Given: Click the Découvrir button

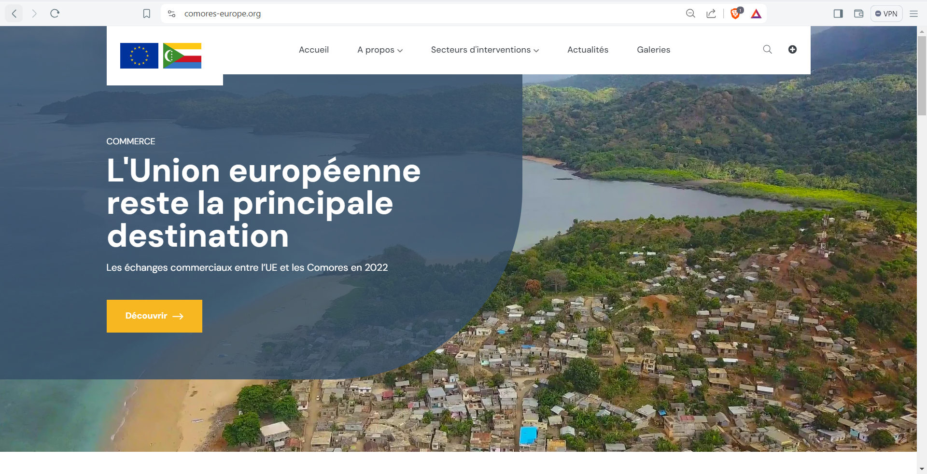Looking at the screenshot, I should coord(154,316).
